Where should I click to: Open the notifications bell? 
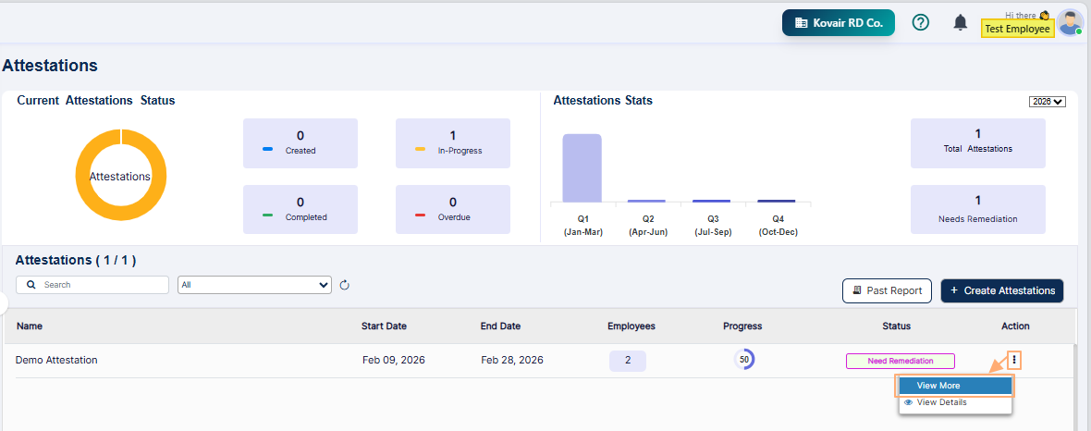[x=960, y=23]
